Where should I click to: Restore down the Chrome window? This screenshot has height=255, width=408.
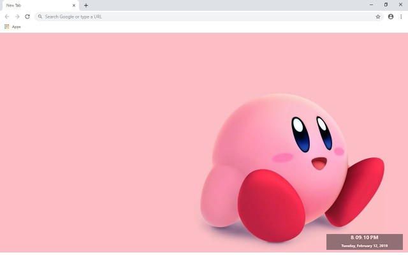point(386,4)
